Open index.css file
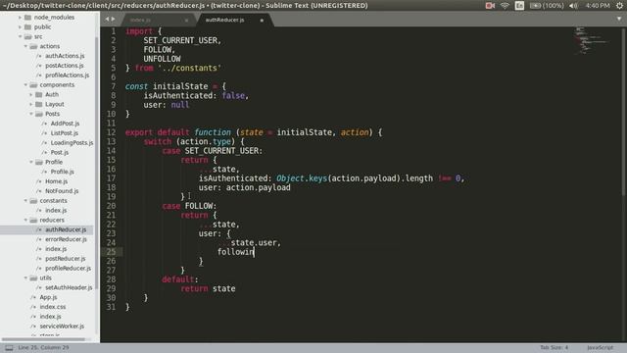 coord(53,307)
